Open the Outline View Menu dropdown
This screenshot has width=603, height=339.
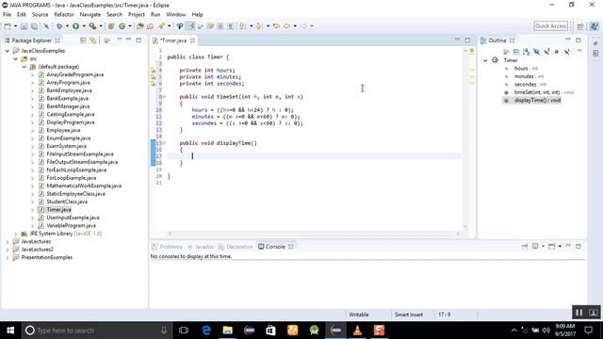[x=579, y=51]
